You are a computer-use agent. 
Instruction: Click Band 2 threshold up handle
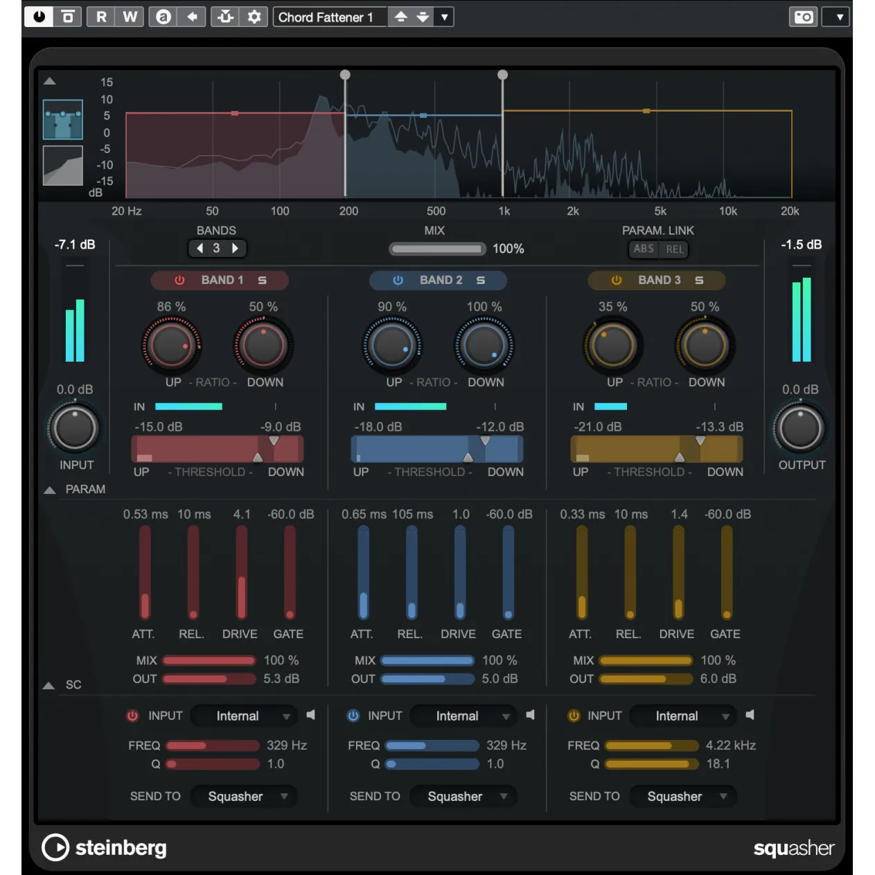pos(468,457)
